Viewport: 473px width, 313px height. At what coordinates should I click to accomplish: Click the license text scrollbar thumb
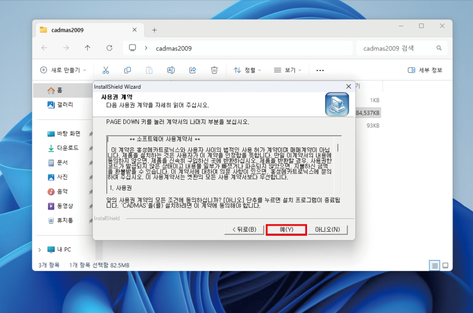coord(337,147)
